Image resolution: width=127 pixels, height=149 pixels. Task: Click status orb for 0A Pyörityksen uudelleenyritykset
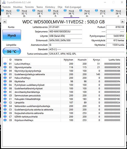(x=5, y=85)
